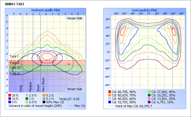Screen dimensions: 191x117
Task: Select the red Cd: 60,755, 90% swatch
Action: tap(110, 92)
